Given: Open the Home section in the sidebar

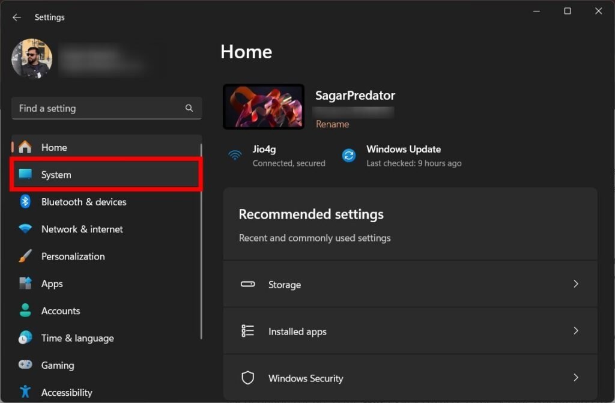Looking at the screenshot, I should click(107, 147).
